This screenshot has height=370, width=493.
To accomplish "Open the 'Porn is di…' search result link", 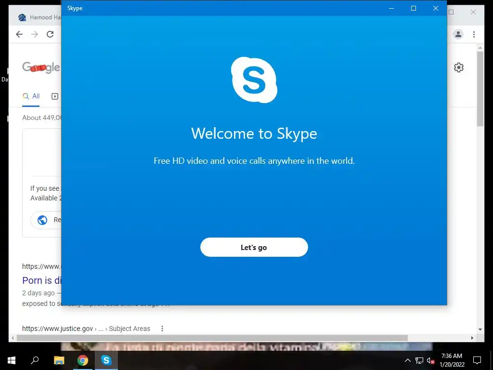I will (x=41, y=280).
